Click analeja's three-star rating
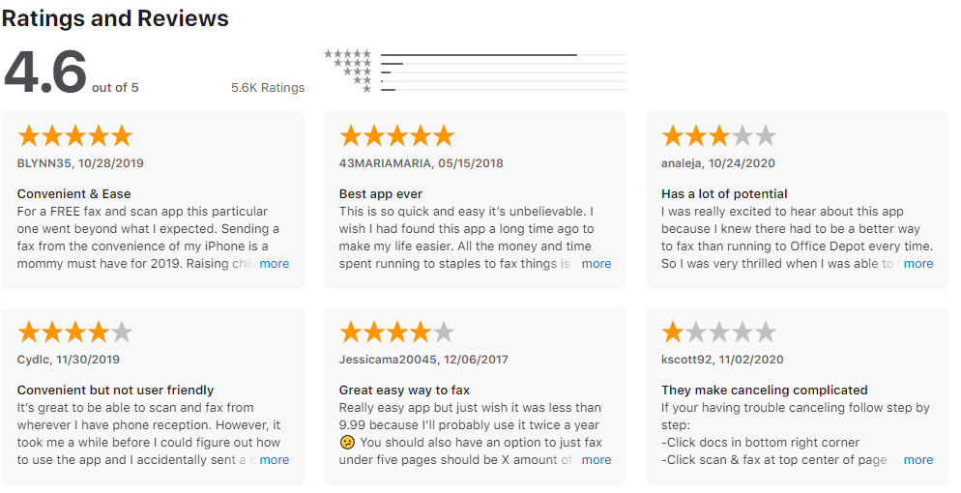The image size is (961, 493). tap(719, 136)
